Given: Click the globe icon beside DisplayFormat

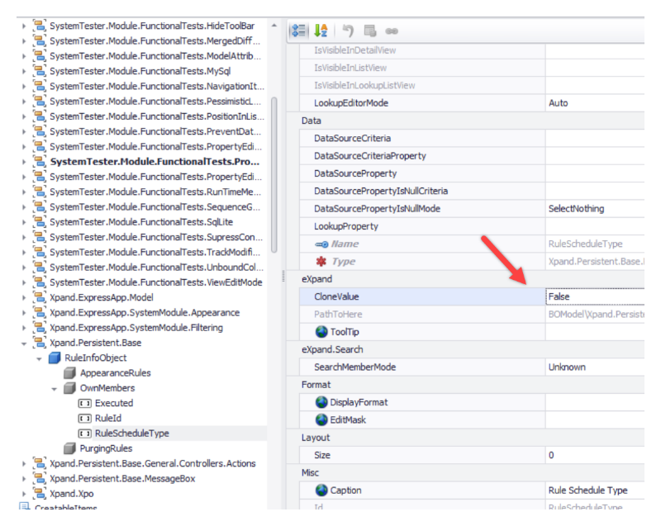Looking at the screenshot, I should 321,402.
